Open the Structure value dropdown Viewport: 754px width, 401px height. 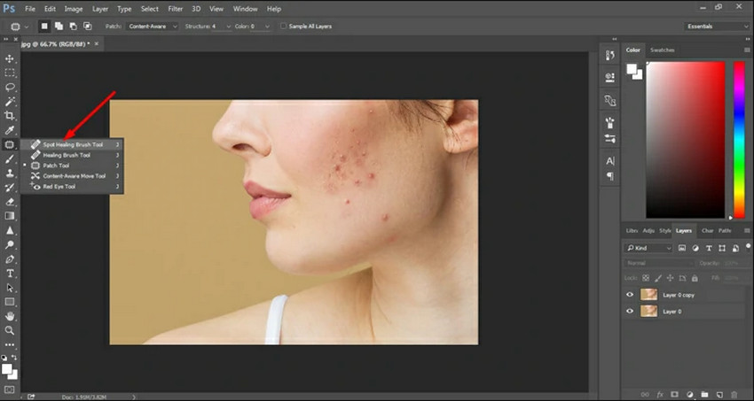(x=228, y=27)
